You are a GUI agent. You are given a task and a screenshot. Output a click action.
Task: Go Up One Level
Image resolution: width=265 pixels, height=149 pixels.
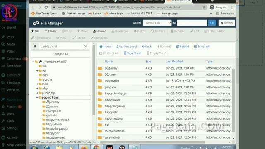[127, 46]
